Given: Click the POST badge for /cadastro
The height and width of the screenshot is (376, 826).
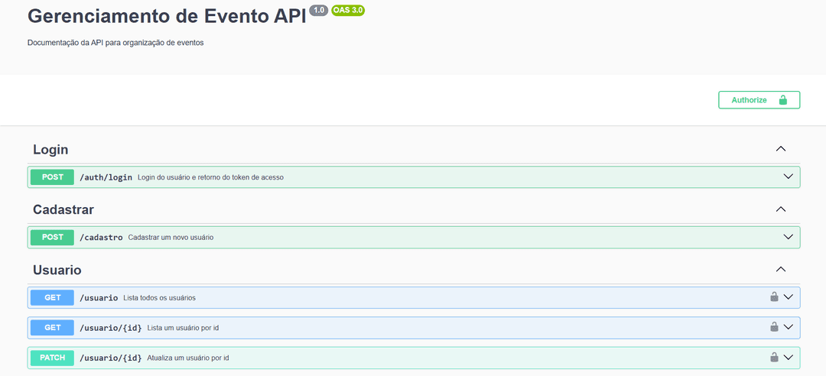Looking at the screenshot, I should (52, 238).
